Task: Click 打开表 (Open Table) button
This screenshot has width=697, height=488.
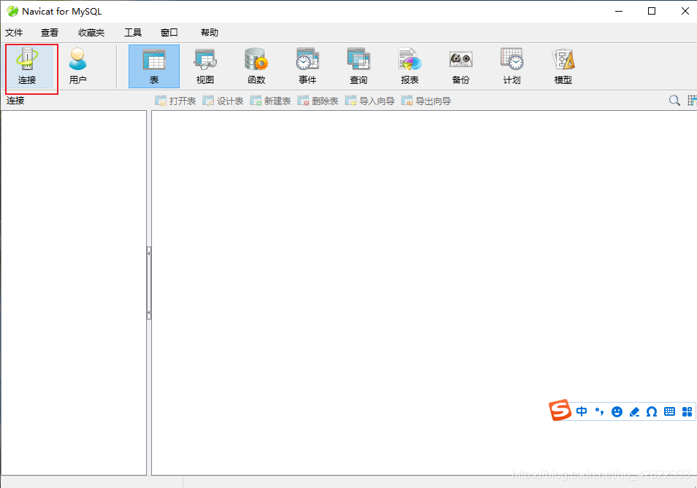Action: pos(175,101)
